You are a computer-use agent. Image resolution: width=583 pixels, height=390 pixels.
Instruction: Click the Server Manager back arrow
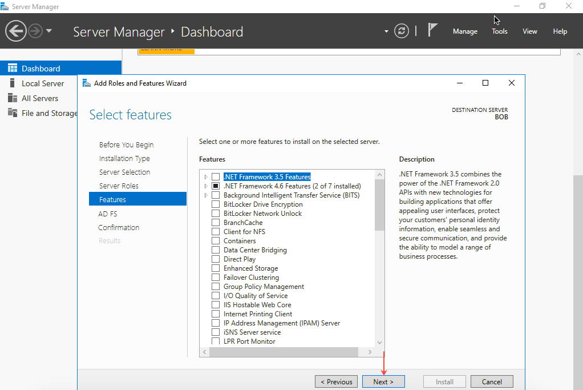coord(15,31)
